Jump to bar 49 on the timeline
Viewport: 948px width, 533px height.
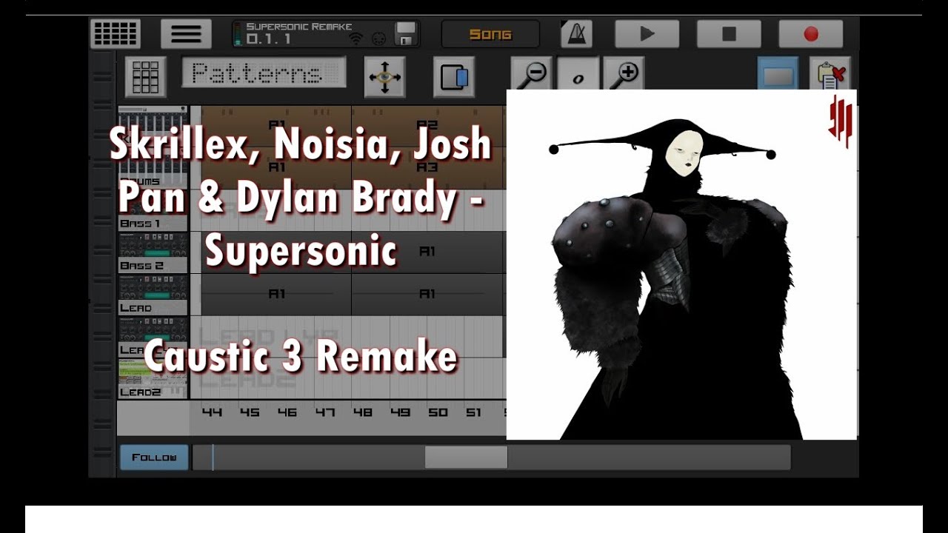[x=400, y=412]
